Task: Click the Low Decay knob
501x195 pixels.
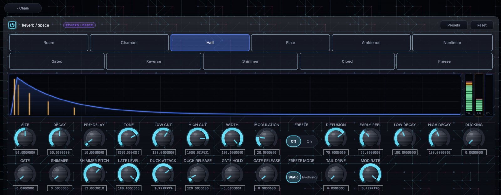Action: coord(405,138)
